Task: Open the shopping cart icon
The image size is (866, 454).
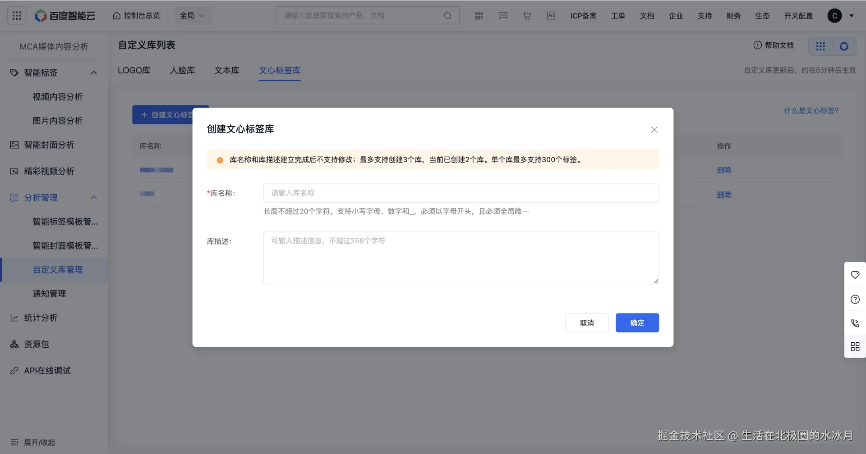Action: [527, 16]
